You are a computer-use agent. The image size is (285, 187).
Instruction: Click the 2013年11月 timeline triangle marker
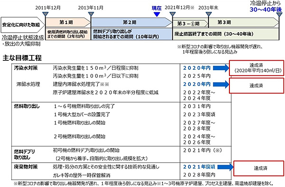tap(91, 14)
